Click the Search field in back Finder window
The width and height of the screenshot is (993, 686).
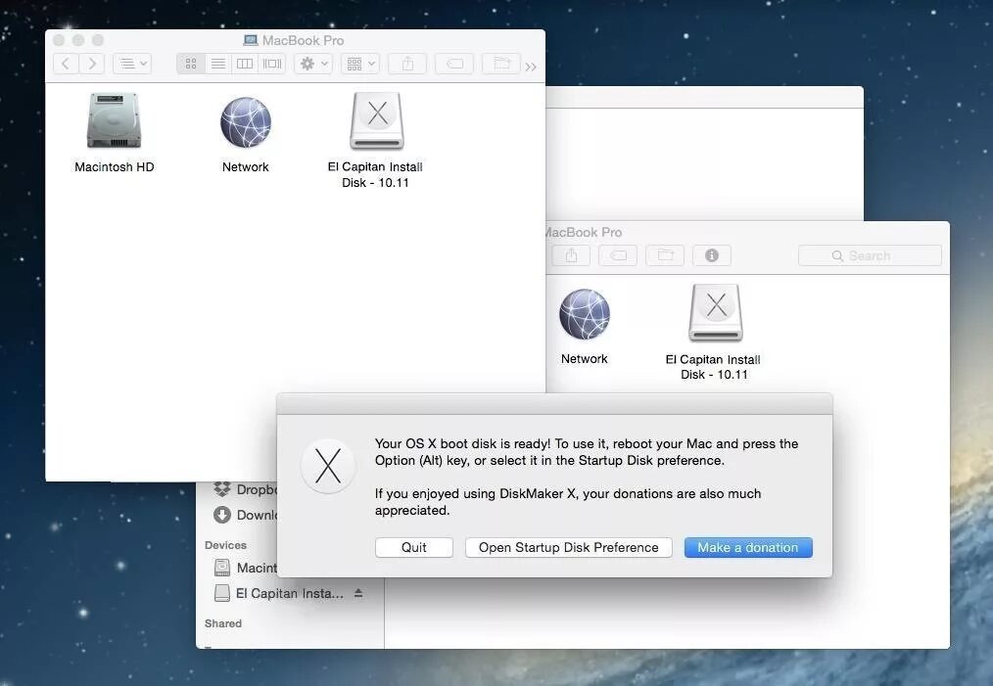(871, 255)
